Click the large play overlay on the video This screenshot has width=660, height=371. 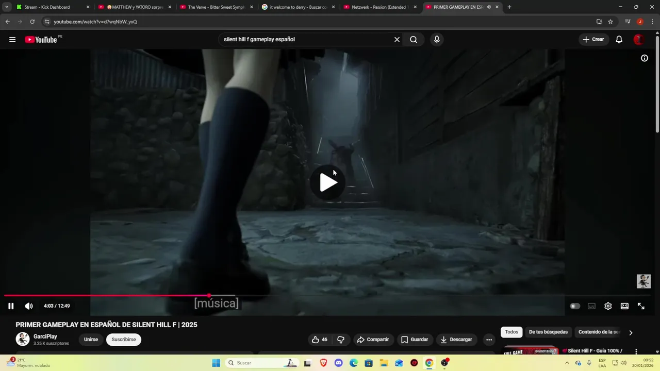click(328, 182)
